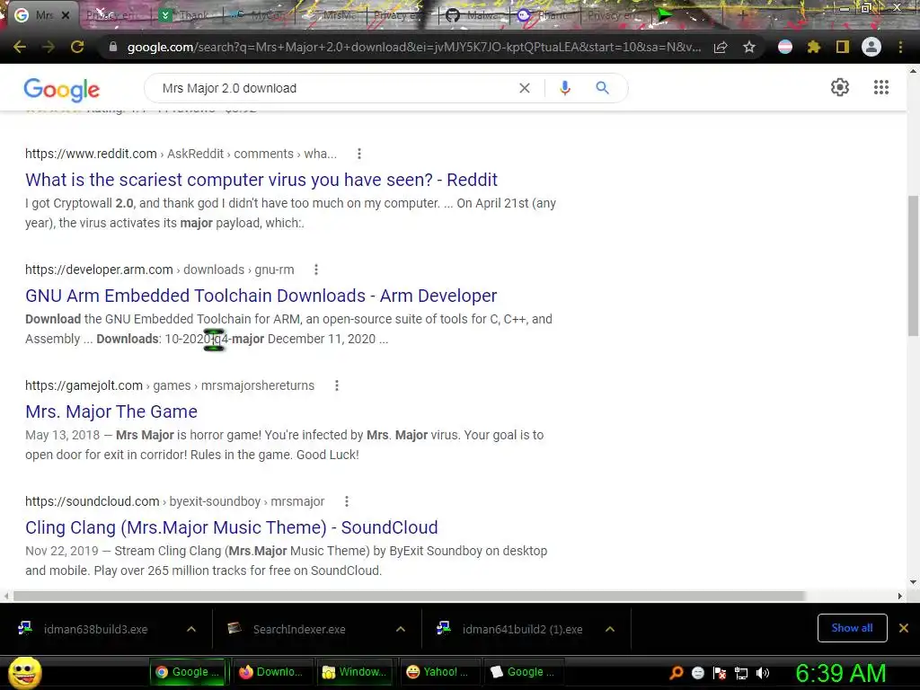Open GNU Arm Embedded Toolchain Downloads link
Viewport: 920px width, 690px height.
(261, 296)
